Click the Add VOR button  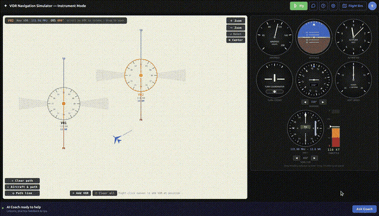coord(81,194)
